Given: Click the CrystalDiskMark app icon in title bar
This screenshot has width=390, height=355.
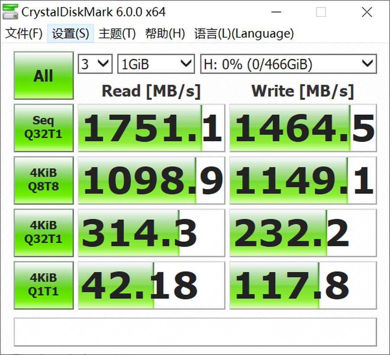Looking at the screenshot, I should pyautogui.click(x=10, y=12).
